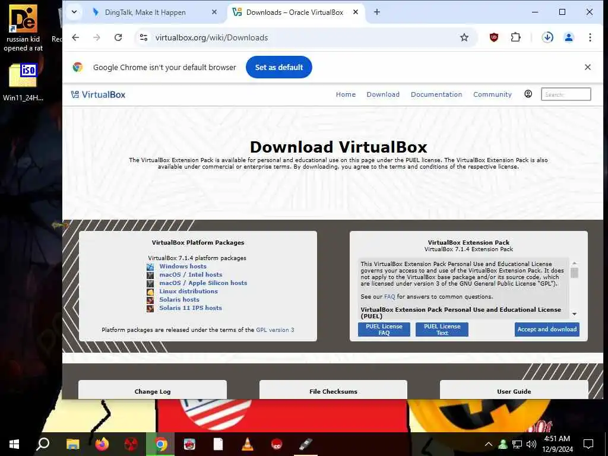Open VLC media player from taskbar
Screen dimensions: 608x456
(x=248, y=444)
